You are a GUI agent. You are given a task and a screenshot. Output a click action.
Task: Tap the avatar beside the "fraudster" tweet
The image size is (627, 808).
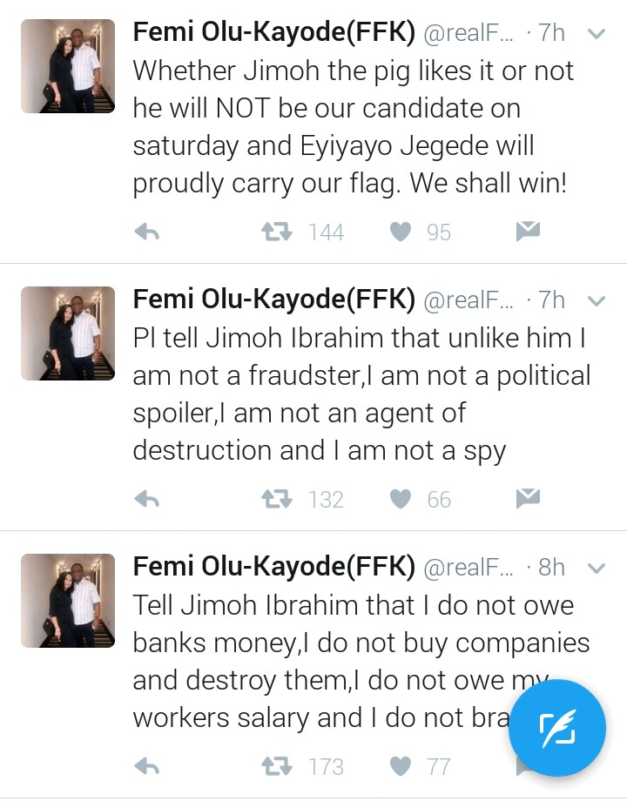(x=68, y=333)
